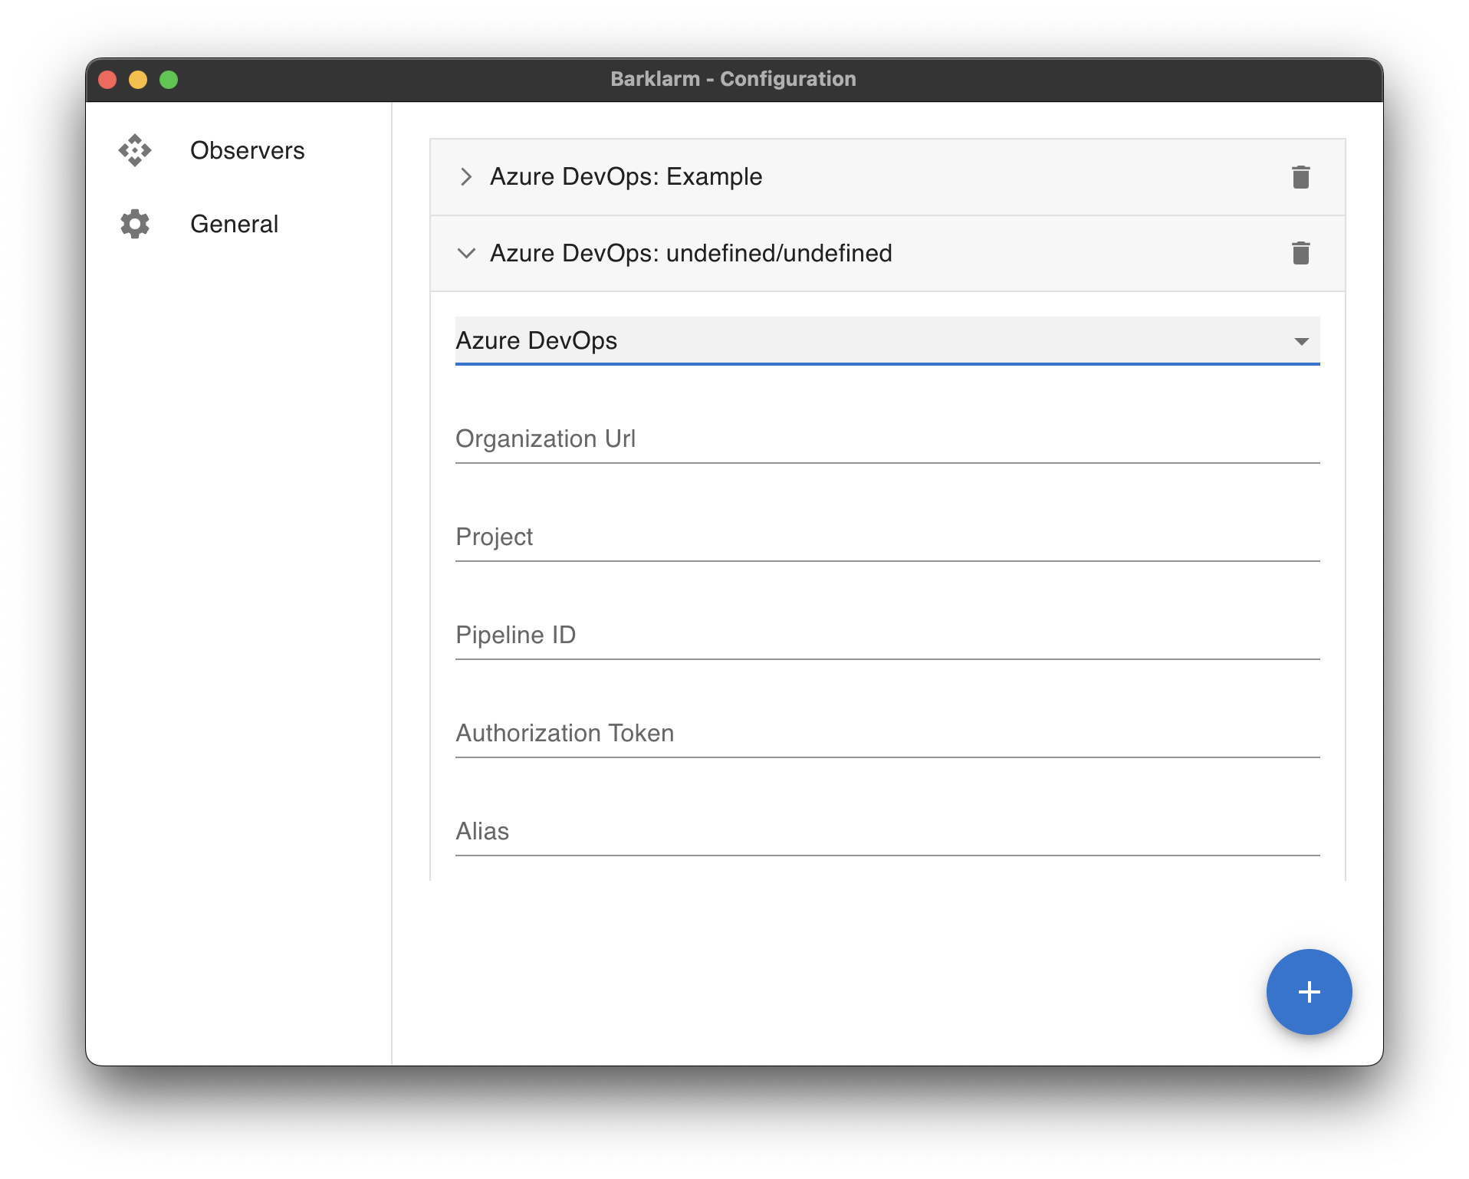The width and height of the screenshot is (1469, 1179).
Task: Delete the Azure DevOps: Example observer
Action: (1300, 177)
